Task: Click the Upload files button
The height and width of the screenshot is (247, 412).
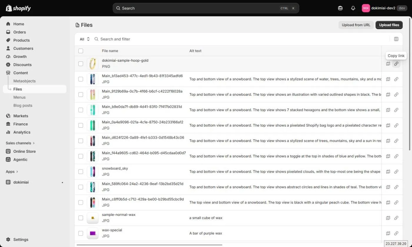Action: [389, 25]
